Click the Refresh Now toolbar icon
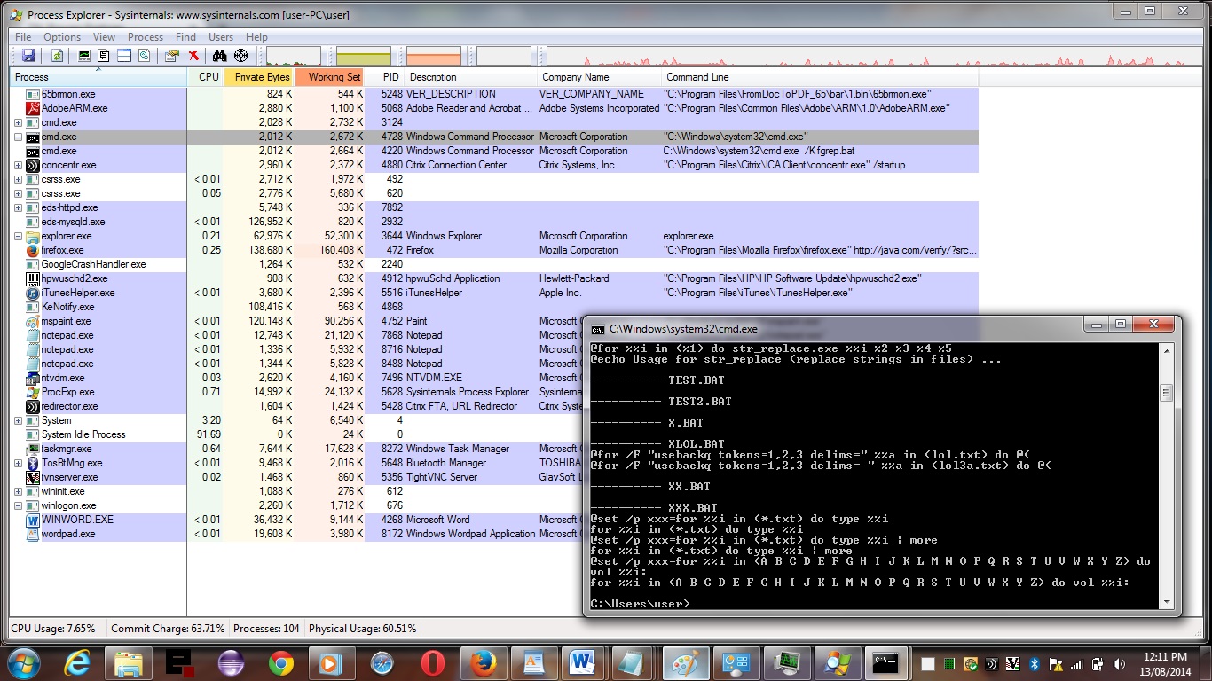Image resolution: width=1212 pixels, height=681 pixels. pos(57,56)
